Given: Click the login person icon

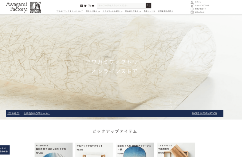Looking at the screenshot, I should 192,2.
